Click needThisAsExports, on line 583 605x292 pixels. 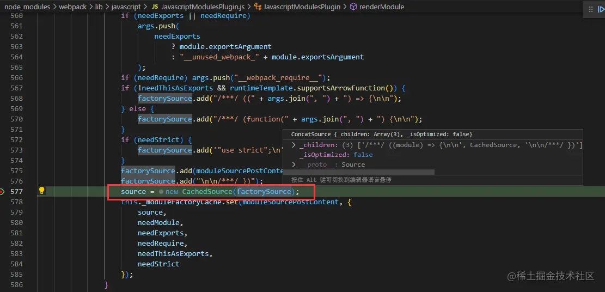pos(175,254)
